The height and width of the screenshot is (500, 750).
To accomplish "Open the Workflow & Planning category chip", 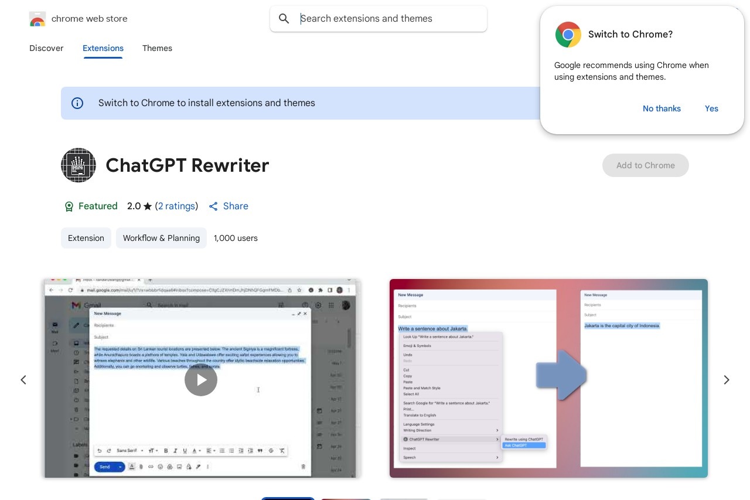I will click(161, 238).
